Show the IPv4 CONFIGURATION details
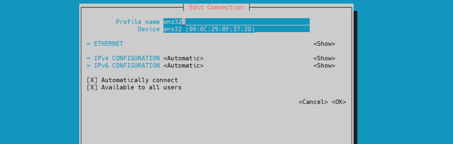This screenshot has height=144, width=453. tap(324, 58)
